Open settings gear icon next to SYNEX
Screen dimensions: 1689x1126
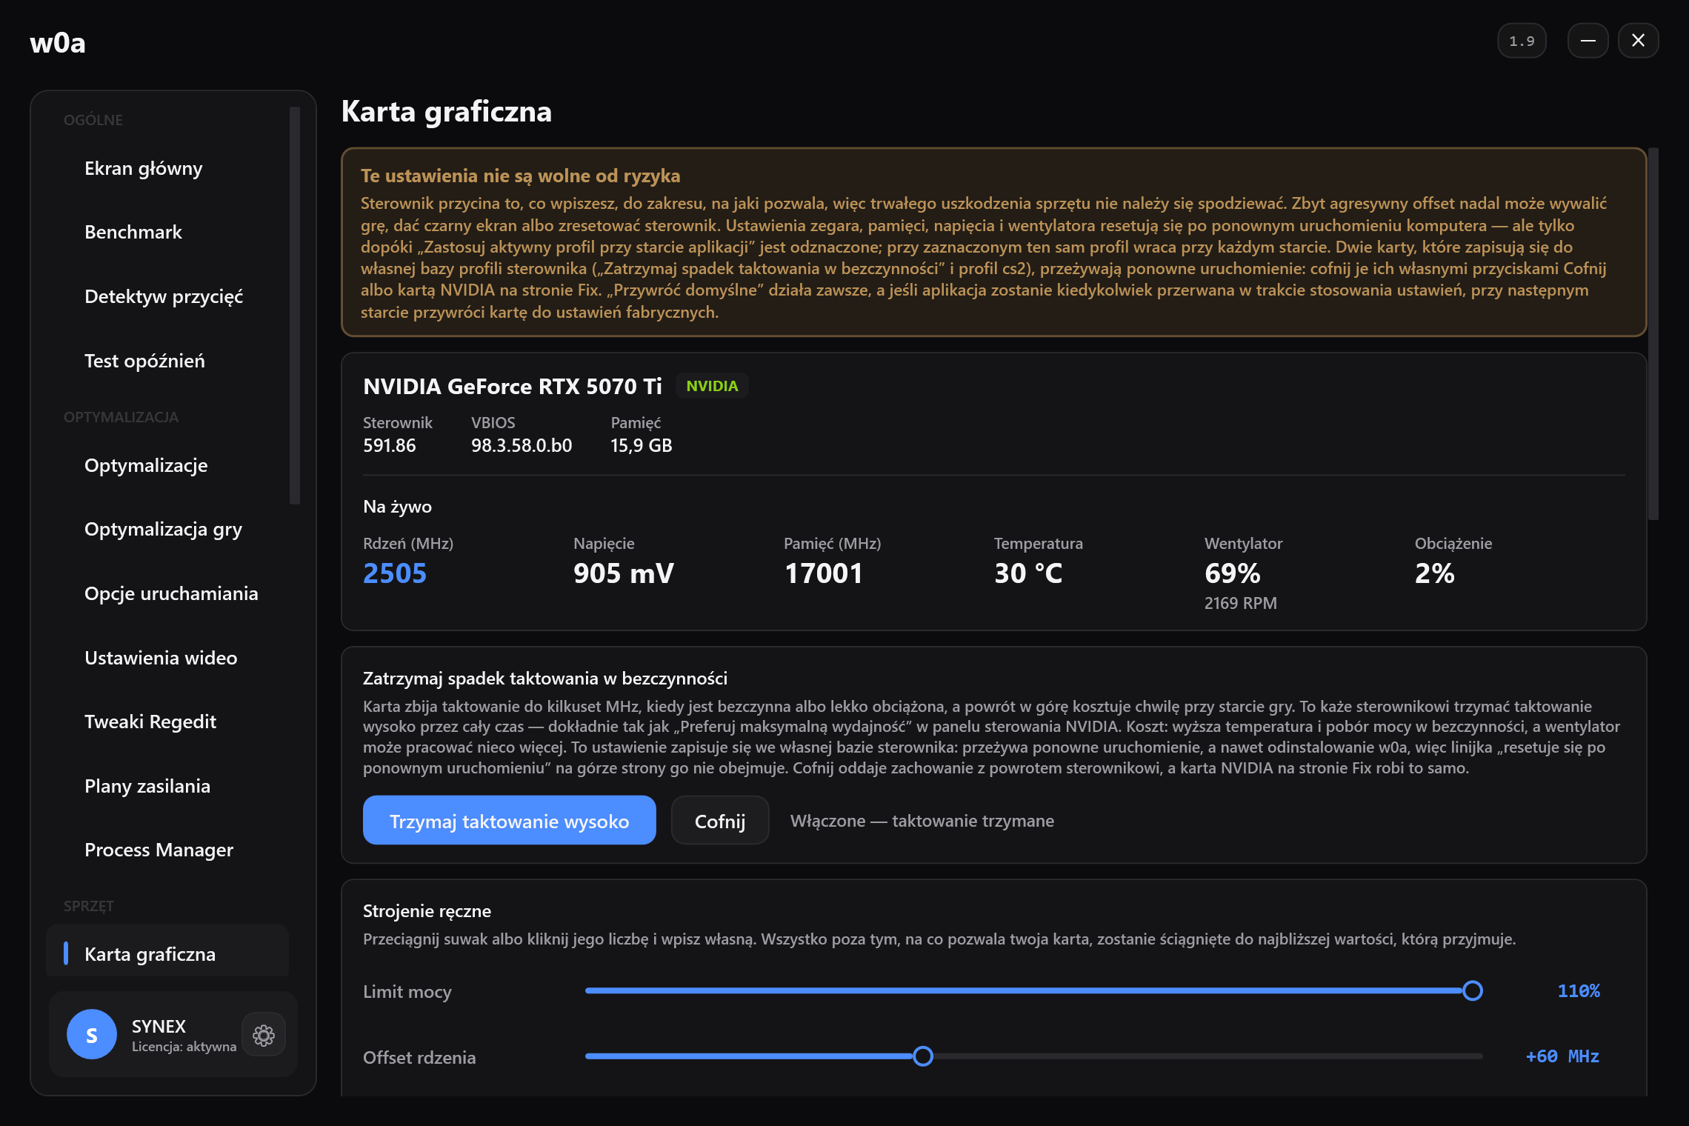[x=264, y=1035]
